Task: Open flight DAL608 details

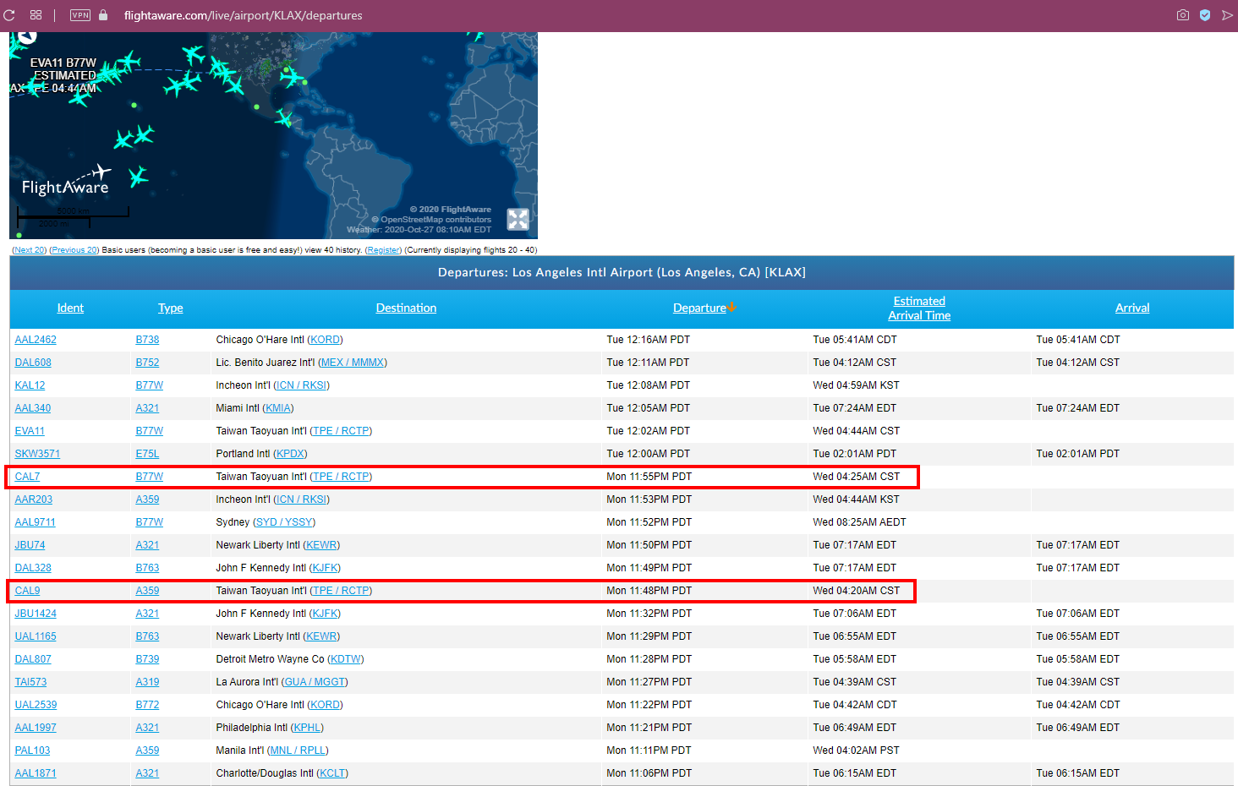Action: (33, 363)
